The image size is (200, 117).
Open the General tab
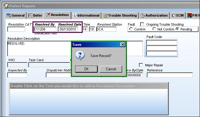click(16, 15)
